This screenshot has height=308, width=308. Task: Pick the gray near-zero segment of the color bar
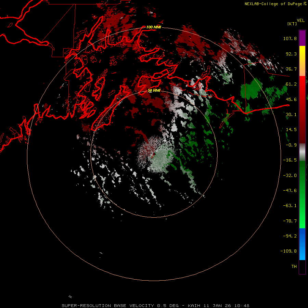302,152
